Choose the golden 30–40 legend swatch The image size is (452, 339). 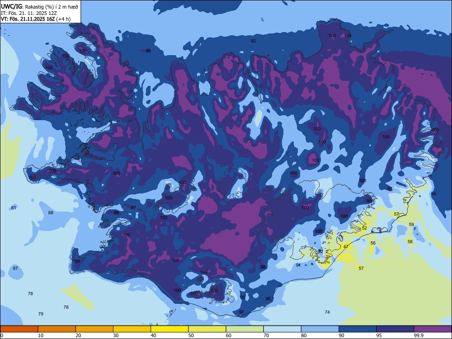(132, 329)
